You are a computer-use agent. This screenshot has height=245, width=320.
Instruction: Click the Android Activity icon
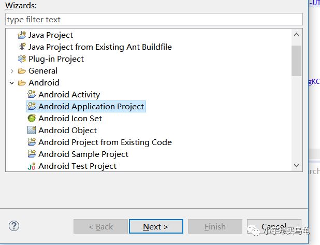(x=32, y=95)
